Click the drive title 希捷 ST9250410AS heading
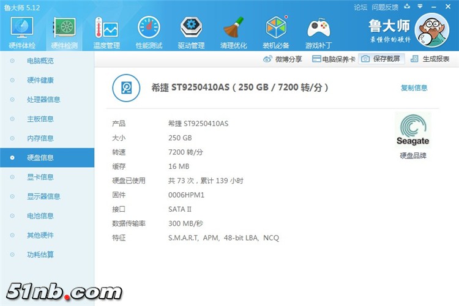This screenshot has width=459, height=306. 240,88
